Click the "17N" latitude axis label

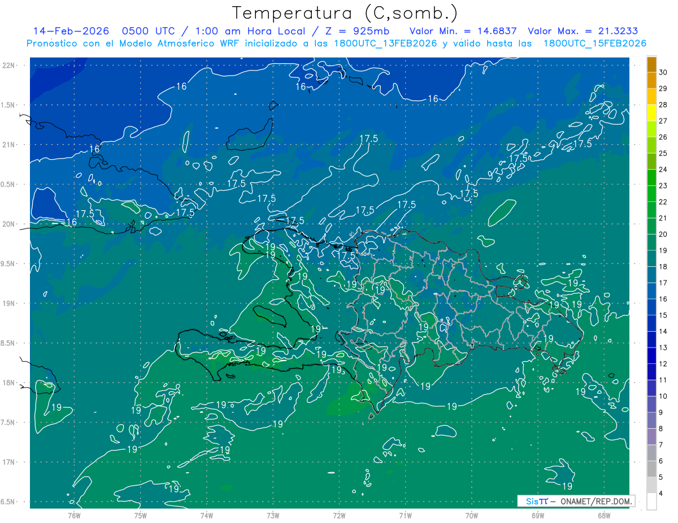[x=8, y=462]
